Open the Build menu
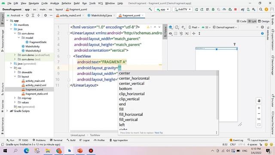The width and height of the screenshot is (275, 155). (76, 3)
